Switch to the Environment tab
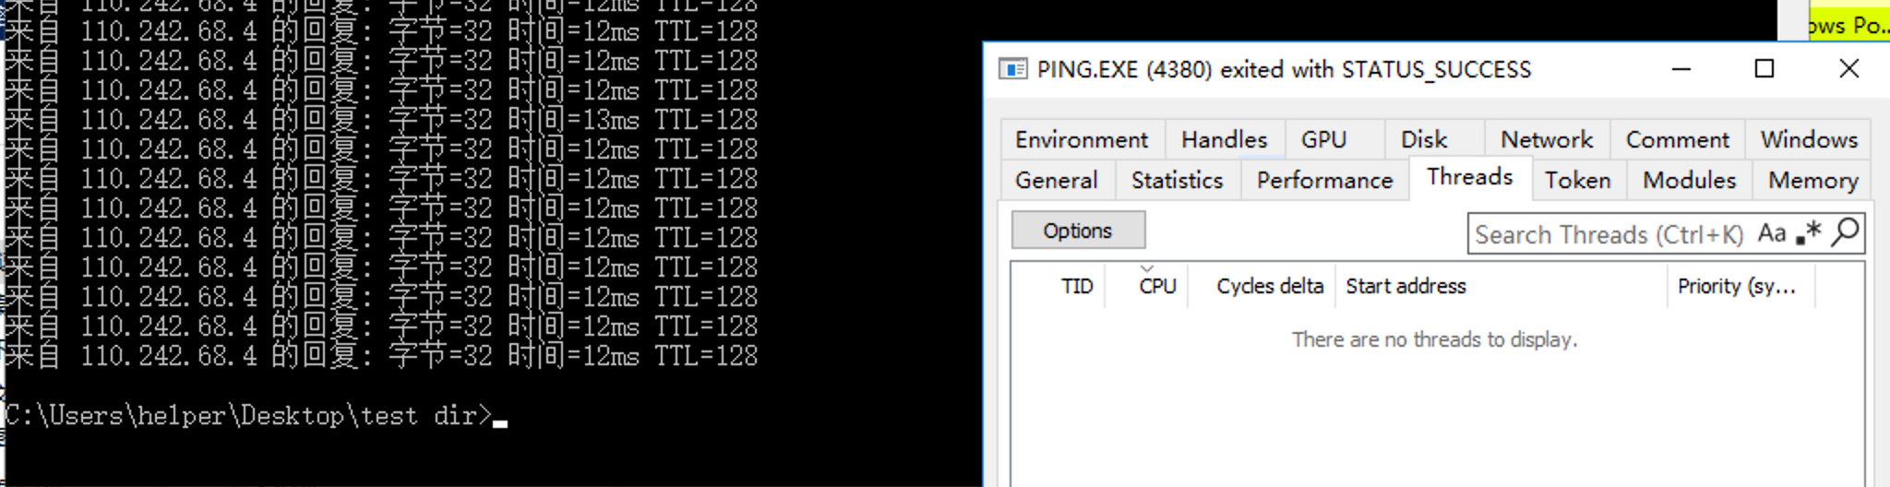The width and height of the screenshot is (1890, 487). (1081, 139)
